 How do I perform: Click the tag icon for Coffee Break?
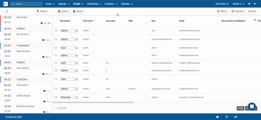(x=44, y=101)
